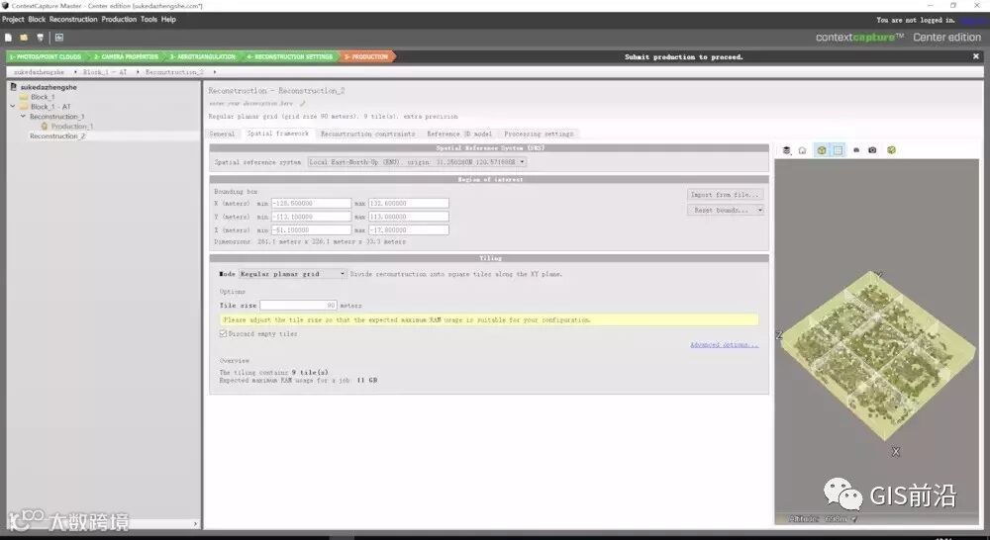Toggle the region of interest box icon
990x540 pixels.
822,150
